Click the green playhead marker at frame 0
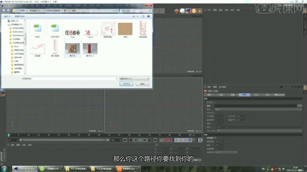307x172 pixels. point(9,135)
